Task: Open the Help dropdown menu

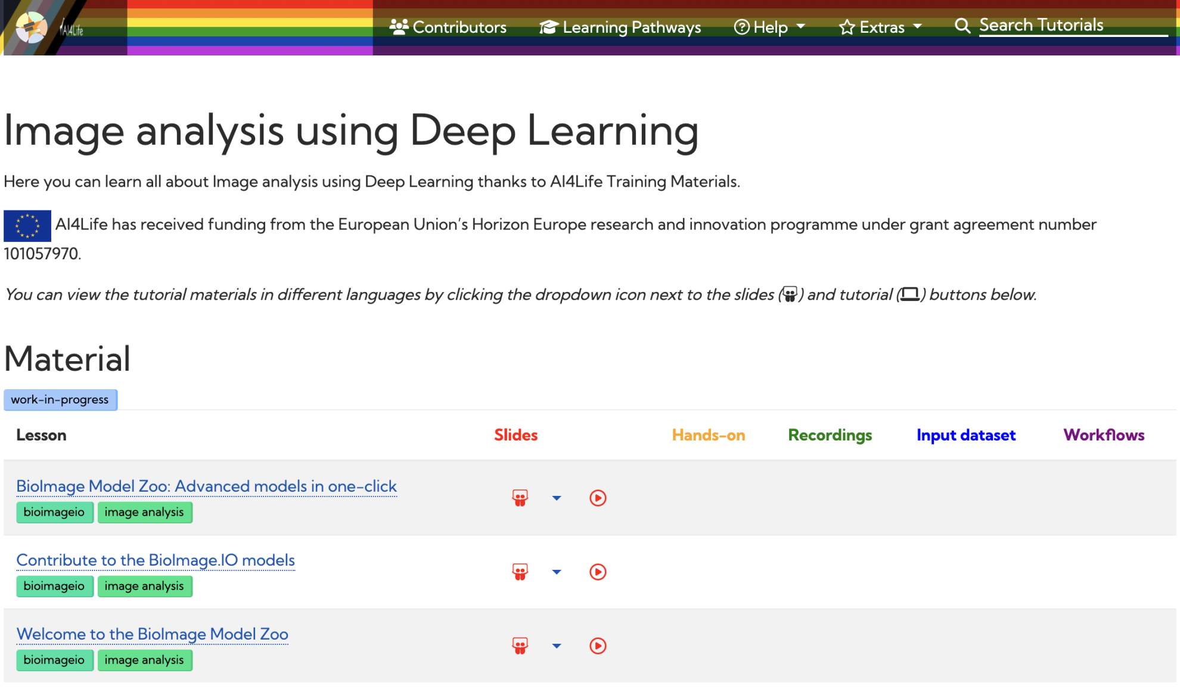Action: point(769,27)
